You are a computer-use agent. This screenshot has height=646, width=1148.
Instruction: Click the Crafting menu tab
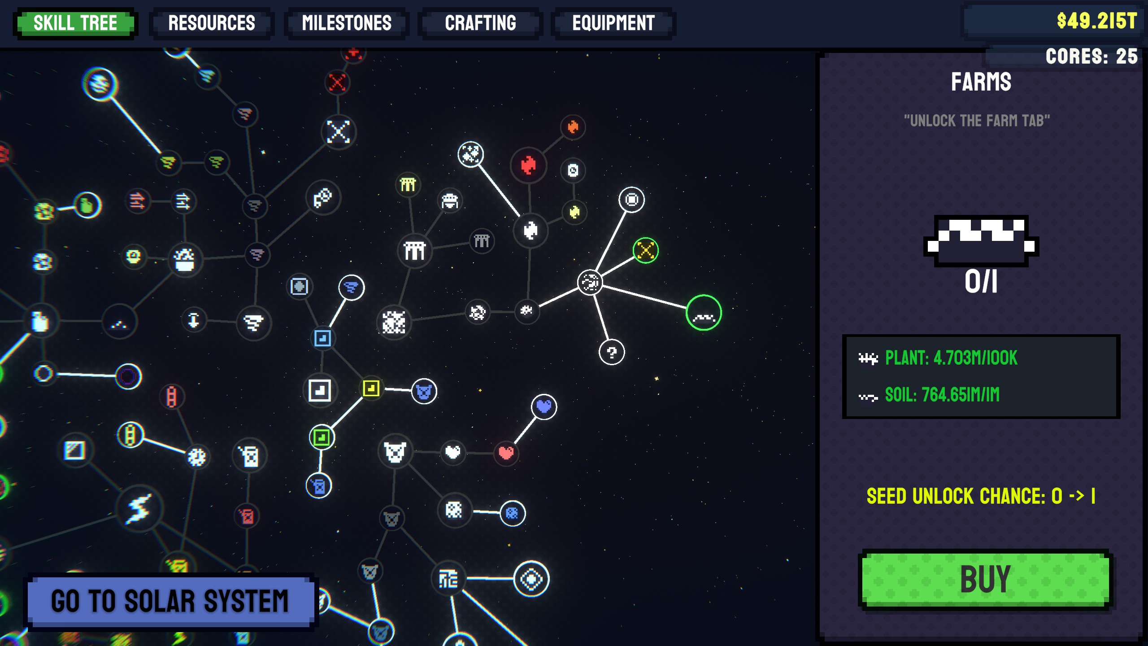pos(479,23)
